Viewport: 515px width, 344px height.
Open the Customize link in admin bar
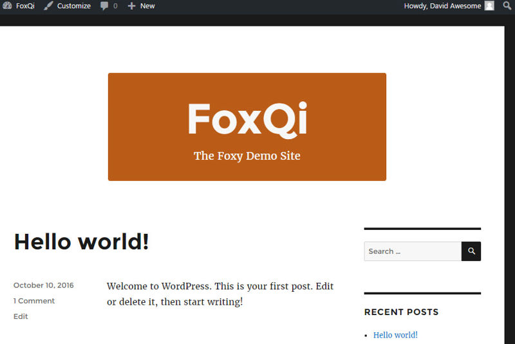(x=74, y=6)
